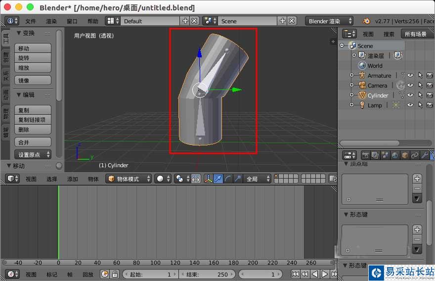
Task: Open the 选择 menu in 3D view header
Action: point(51,179)
